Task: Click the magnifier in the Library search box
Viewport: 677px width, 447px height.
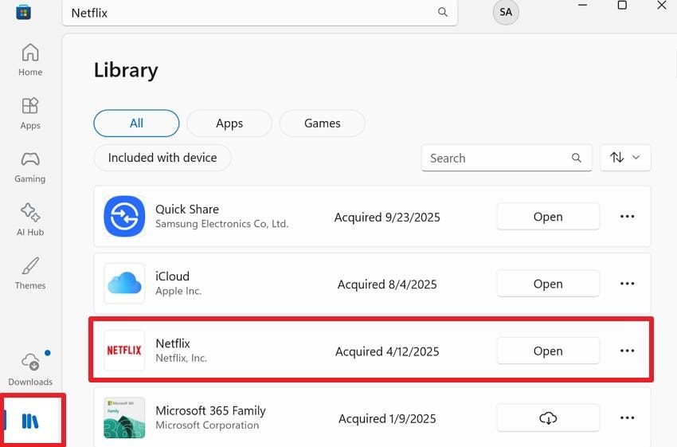Action: pos(577,158)
